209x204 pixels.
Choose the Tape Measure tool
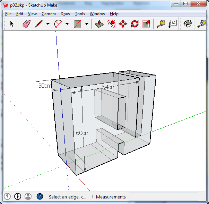161,24
